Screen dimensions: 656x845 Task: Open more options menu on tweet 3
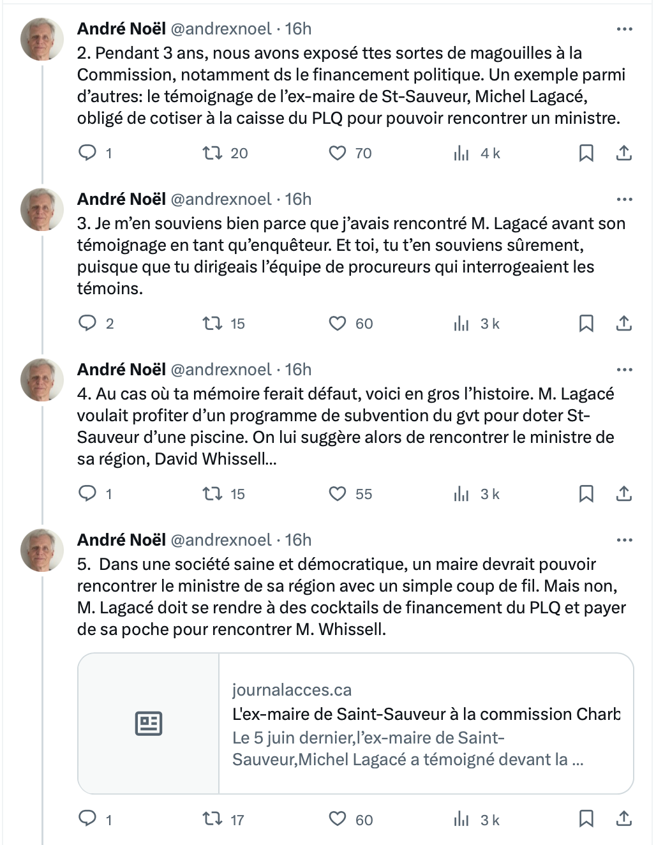(x=624, y=199)
